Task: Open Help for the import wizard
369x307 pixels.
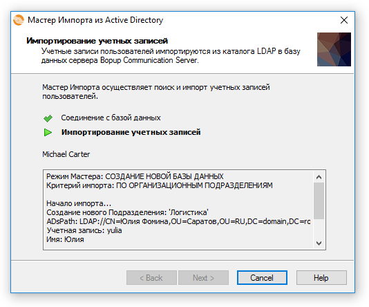Action: click(321, 278)
